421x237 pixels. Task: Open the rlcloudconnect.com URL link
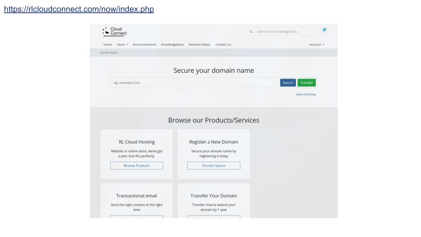(79, 9)
